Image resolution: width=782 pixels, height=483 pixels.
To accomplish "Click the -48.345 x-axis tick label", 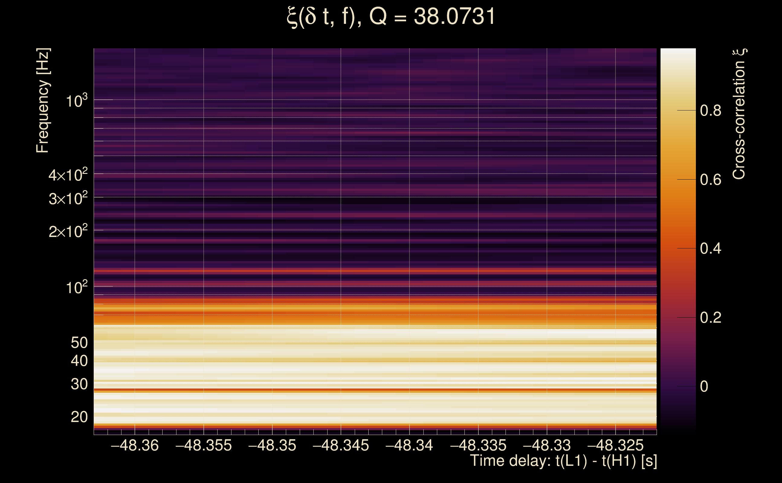I will 341,446.
